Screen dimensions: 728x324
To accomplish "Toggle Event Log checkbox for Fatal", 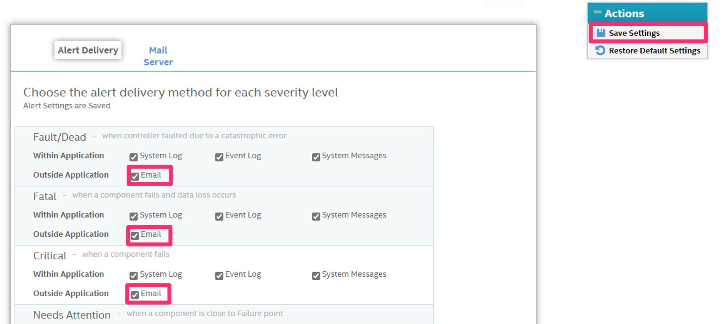I will (x=219, y=216).
